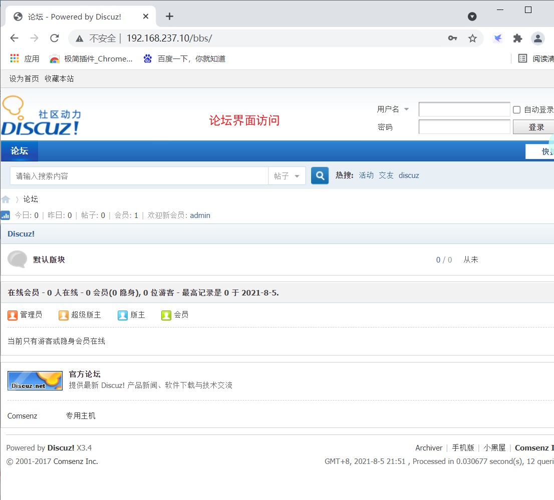Click the not-secure warning triangle icon
This screenshot has height=500, width=554.
[80, 38]
